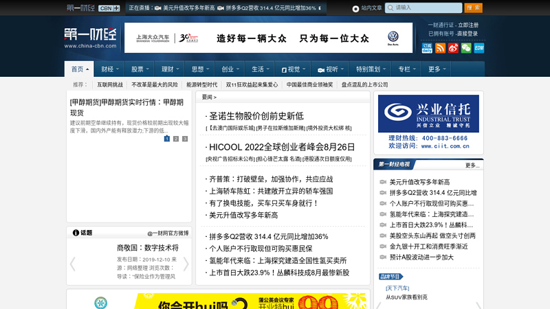Click the orange 搜索 search button
This screenshot has width=550, height=309.
click(473, 8)
